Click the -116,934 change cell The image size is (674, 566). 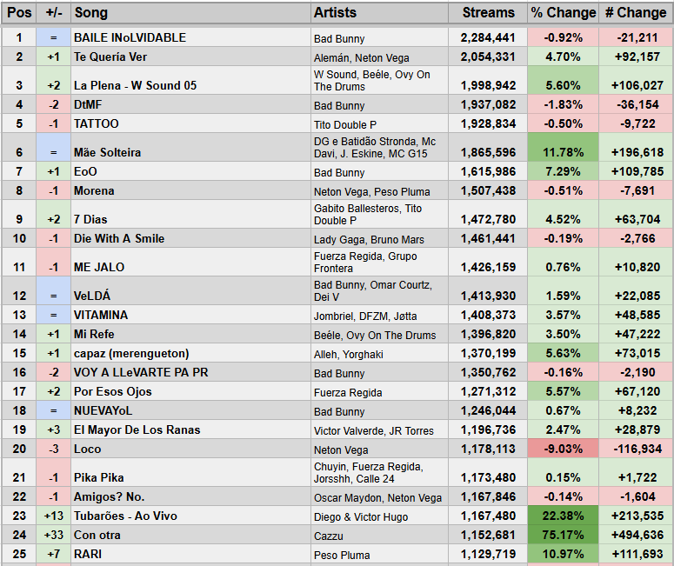(636, 449)
